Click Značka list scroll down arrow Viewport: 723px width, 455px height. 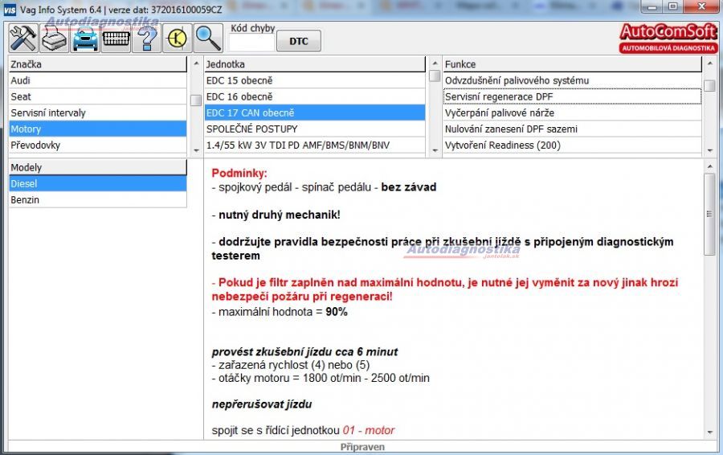pyautogui.click(x=196, y=150)
